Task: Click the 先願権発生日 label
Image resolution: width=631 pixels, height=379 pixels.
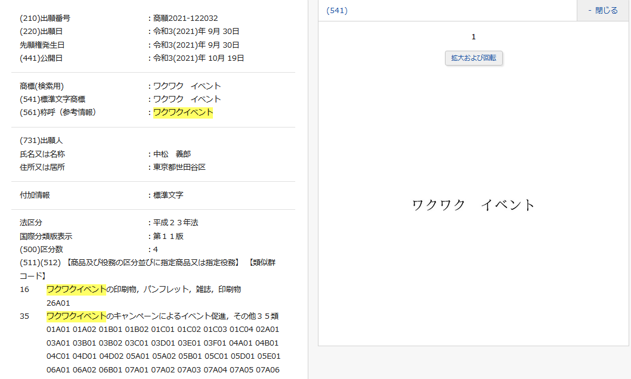Action: pyautogui.click(x=42, y=45)
